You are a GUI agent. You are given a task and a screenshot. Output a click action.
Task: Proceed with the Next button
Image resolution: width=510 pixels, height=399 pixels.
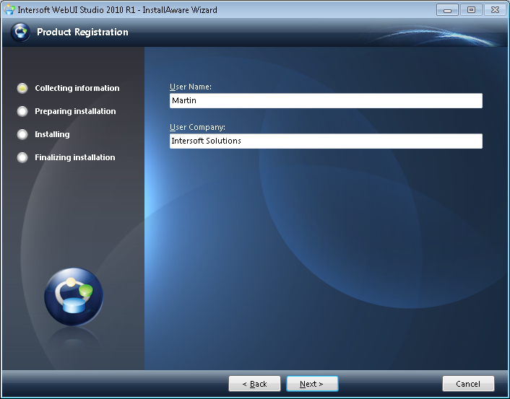pyautogui.click(x=312, y=384)
